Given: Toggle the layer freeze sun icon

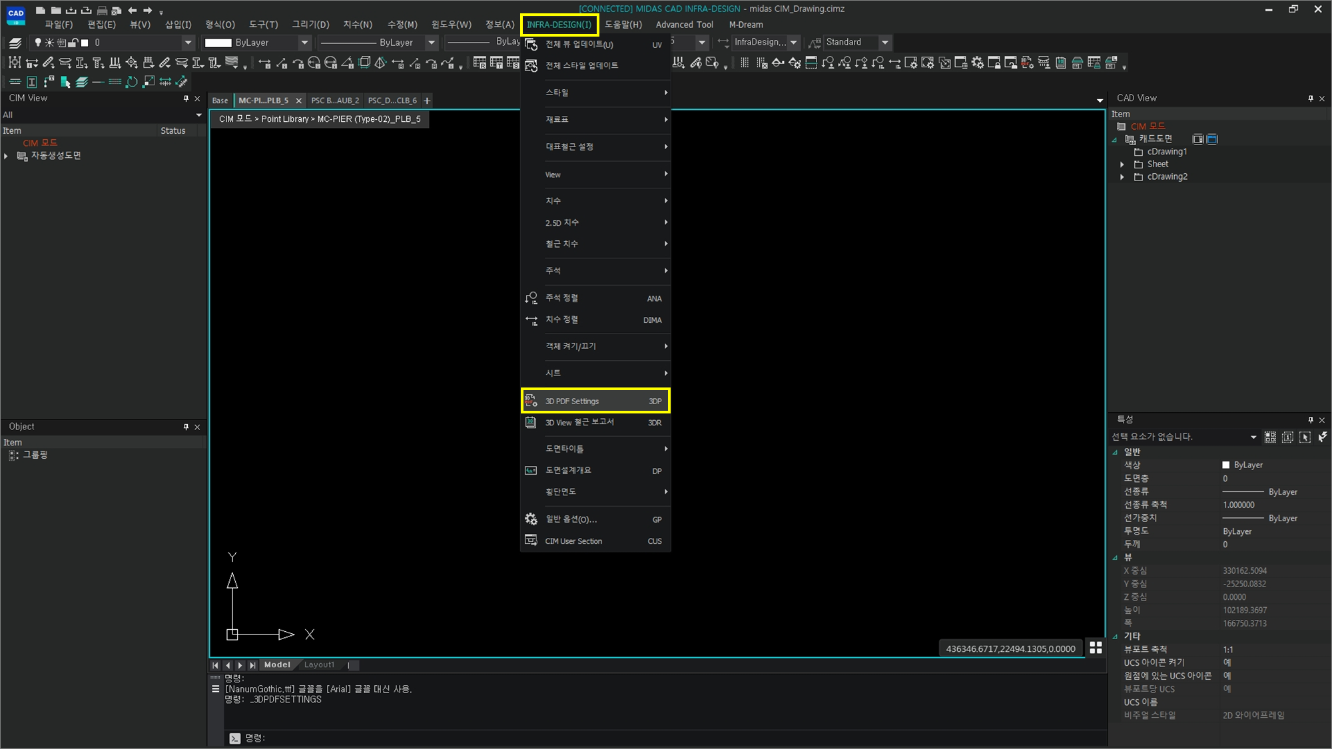Looking at the screenshot, I should (x=49, y=43).
